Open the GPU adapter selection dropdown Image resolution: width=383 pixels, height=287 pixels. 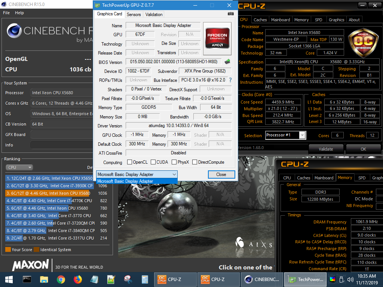(137, 174)
